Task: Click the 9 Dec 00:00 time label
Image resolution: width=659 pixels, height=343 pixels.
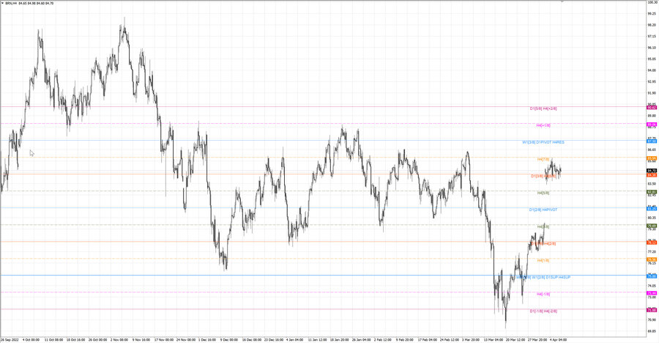Action: pyautogui.click(x=229, y=339)
